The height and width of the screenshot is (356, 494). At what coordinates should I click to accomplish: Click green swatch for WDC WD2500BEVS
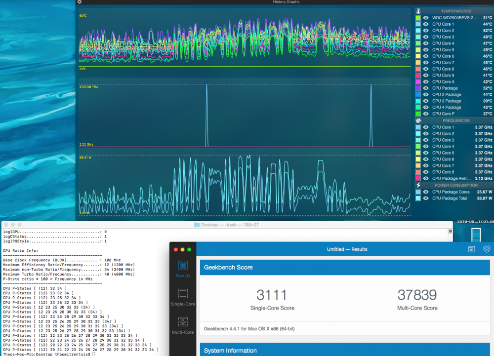coord(418,18)
